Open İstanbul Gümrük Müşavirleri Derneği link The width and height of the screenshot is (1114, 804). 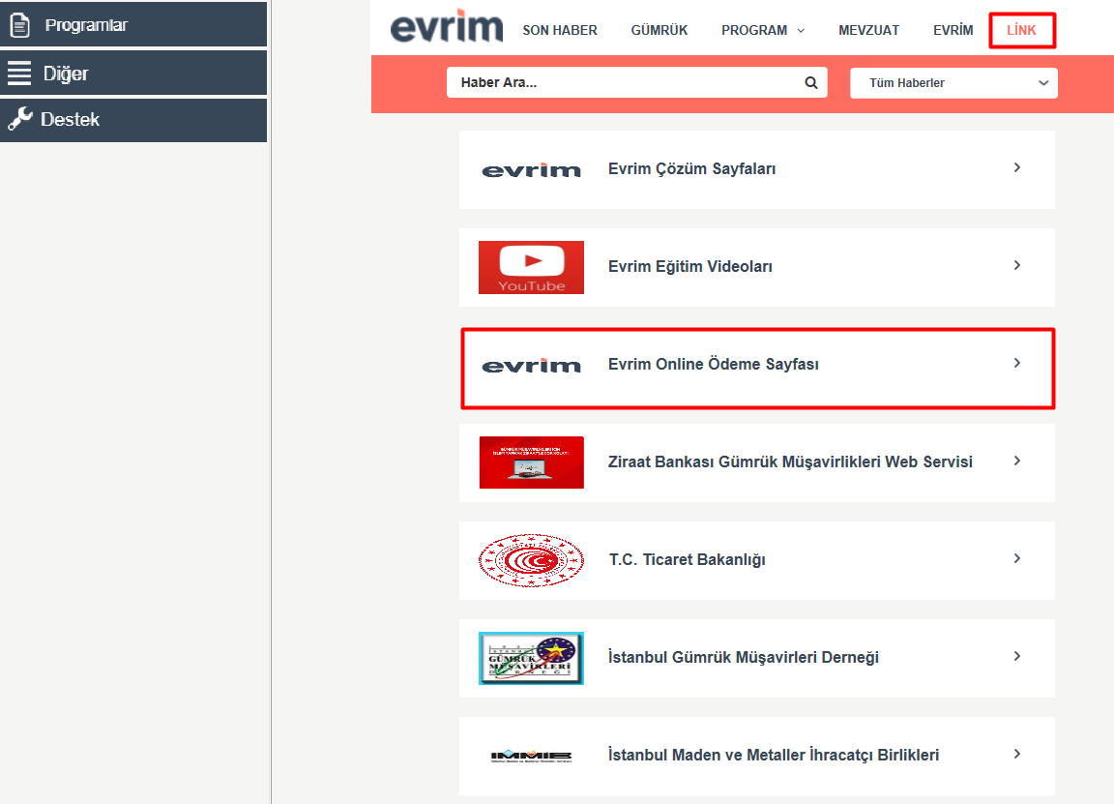pyautogui.click(x=756, y=658)
